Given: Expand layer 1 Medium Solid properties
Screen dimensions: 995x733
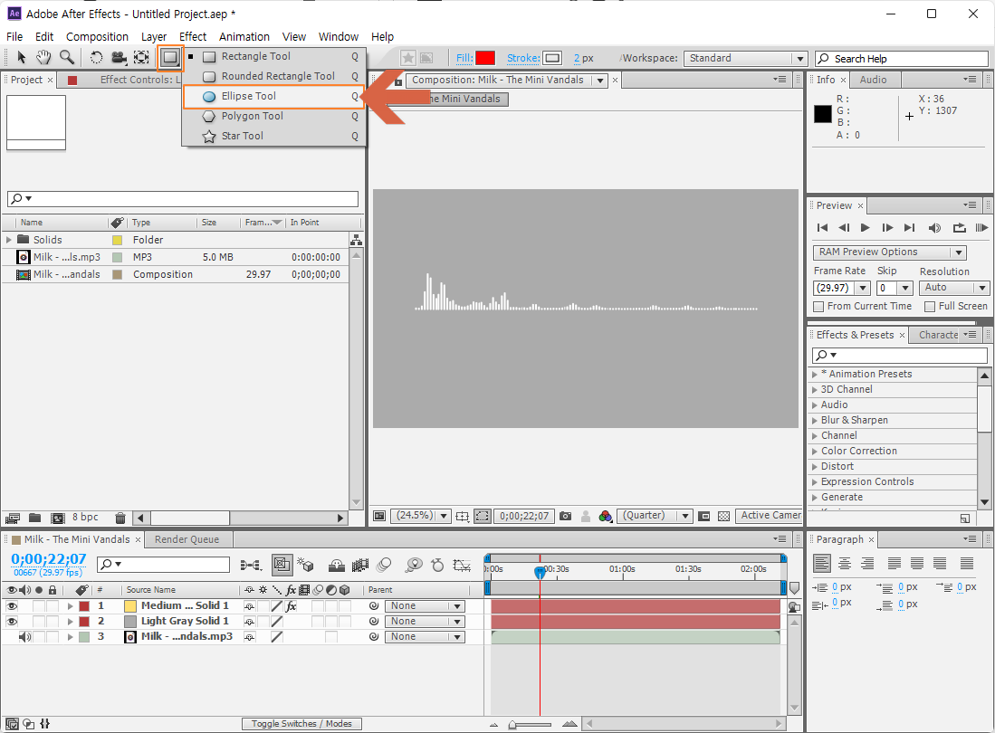Looking at the screenshot, I should 71,606.
